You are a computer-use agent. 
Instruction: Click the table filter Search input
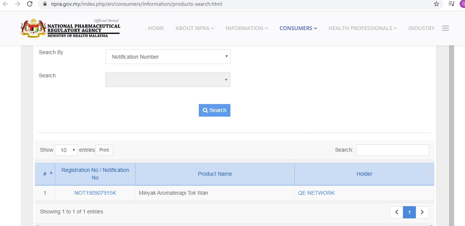392,150
